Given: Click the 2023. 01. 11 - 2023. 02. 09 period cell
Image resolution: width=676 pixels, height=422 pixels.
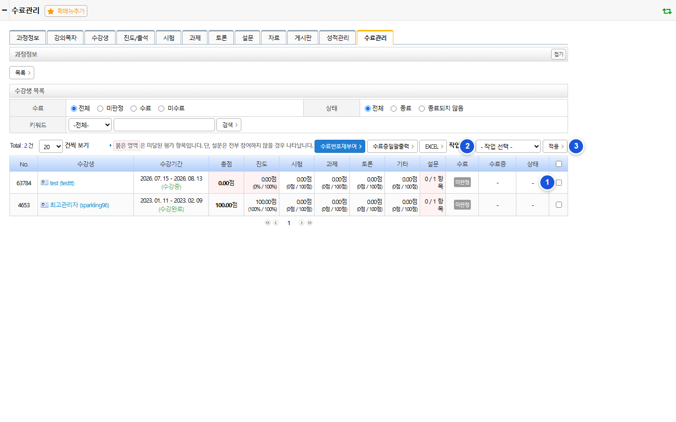Looking at the screenshot, I should point(171,205).
